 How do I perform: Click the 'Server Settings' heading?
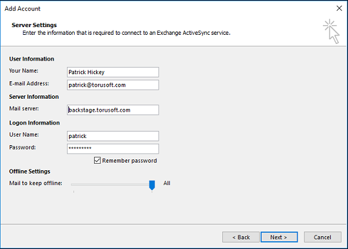click(x=34, y=25)
